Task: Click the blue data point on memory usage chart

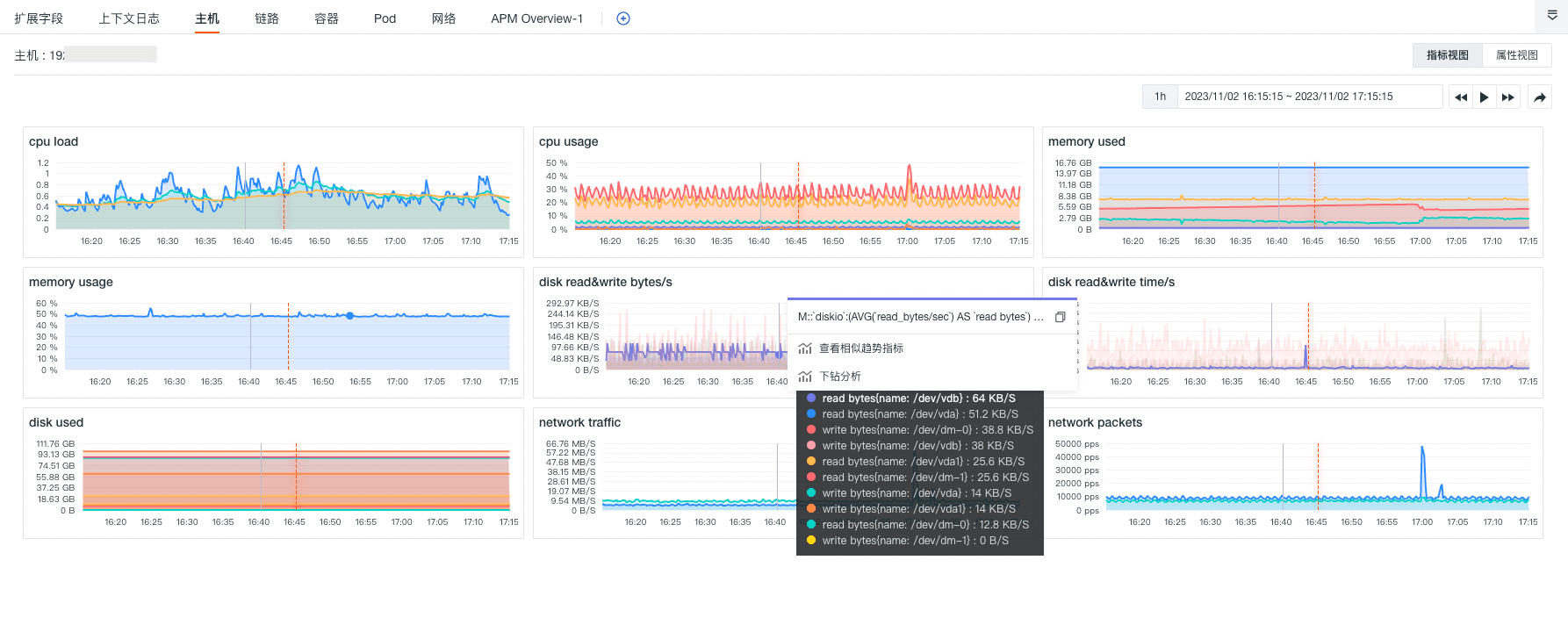Action: click(x=349, y=315)
